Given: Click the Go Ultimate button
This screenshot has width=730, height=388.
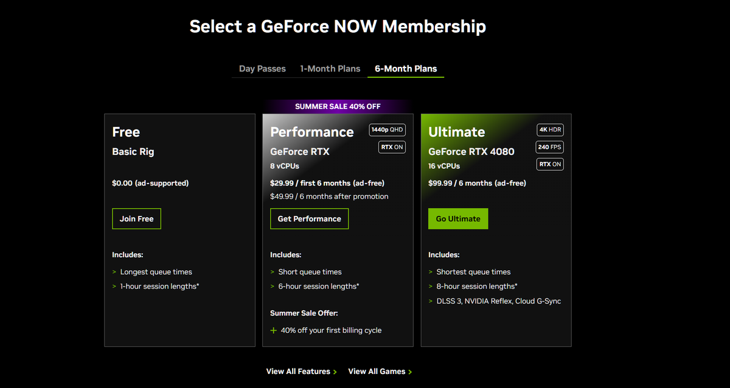Looking at the screenshot, I should pos(458,218).
